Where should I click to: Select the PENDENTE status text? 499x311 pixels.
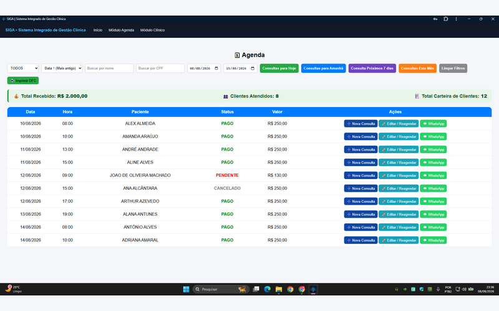click(227, 175)
